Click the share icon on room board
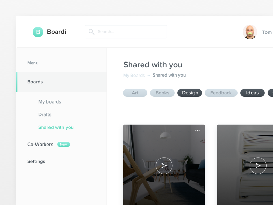The image size is (273, 205). coord(164,166)
